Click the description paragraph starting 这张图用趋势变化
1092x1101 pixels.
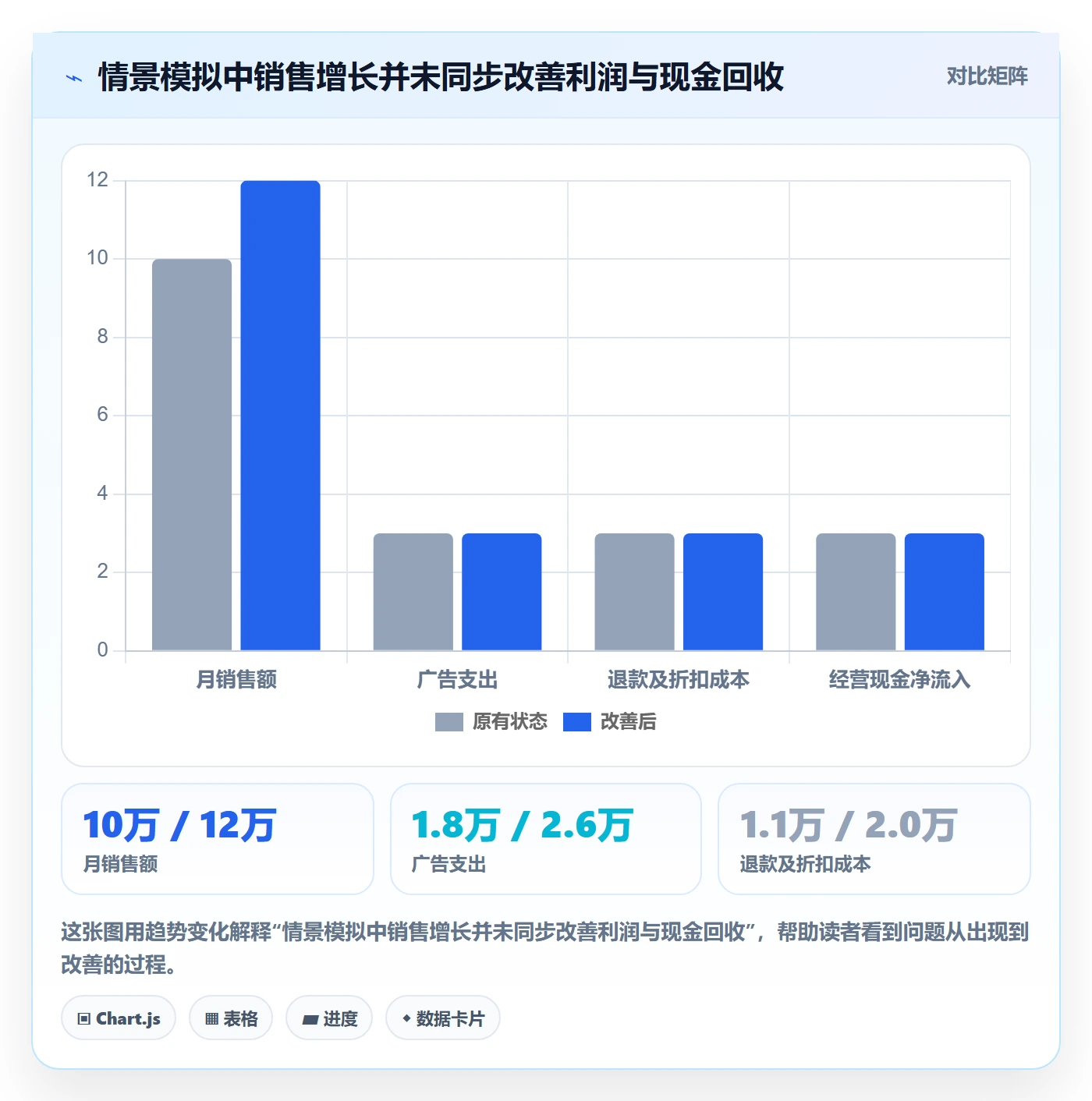pyautogui.click(x=545, y=948)
